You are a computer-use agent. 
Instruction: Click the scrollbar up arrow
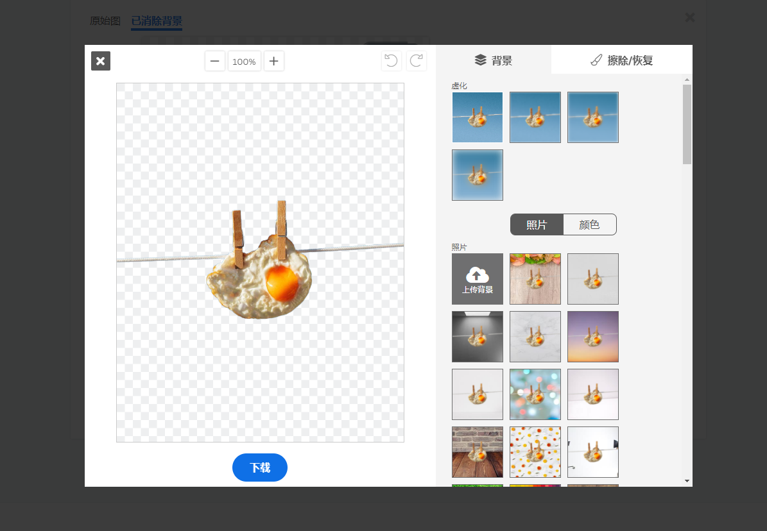point(687,80)
